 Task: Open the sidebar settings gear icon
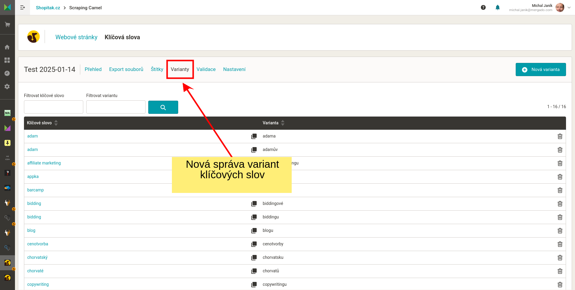coord(7,87)
